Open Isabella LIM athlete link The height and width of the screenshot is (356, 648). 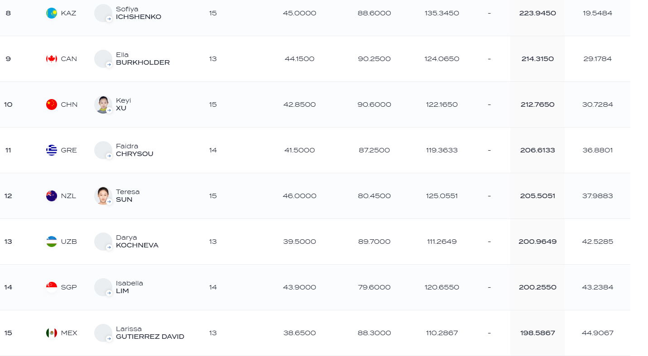130,287
